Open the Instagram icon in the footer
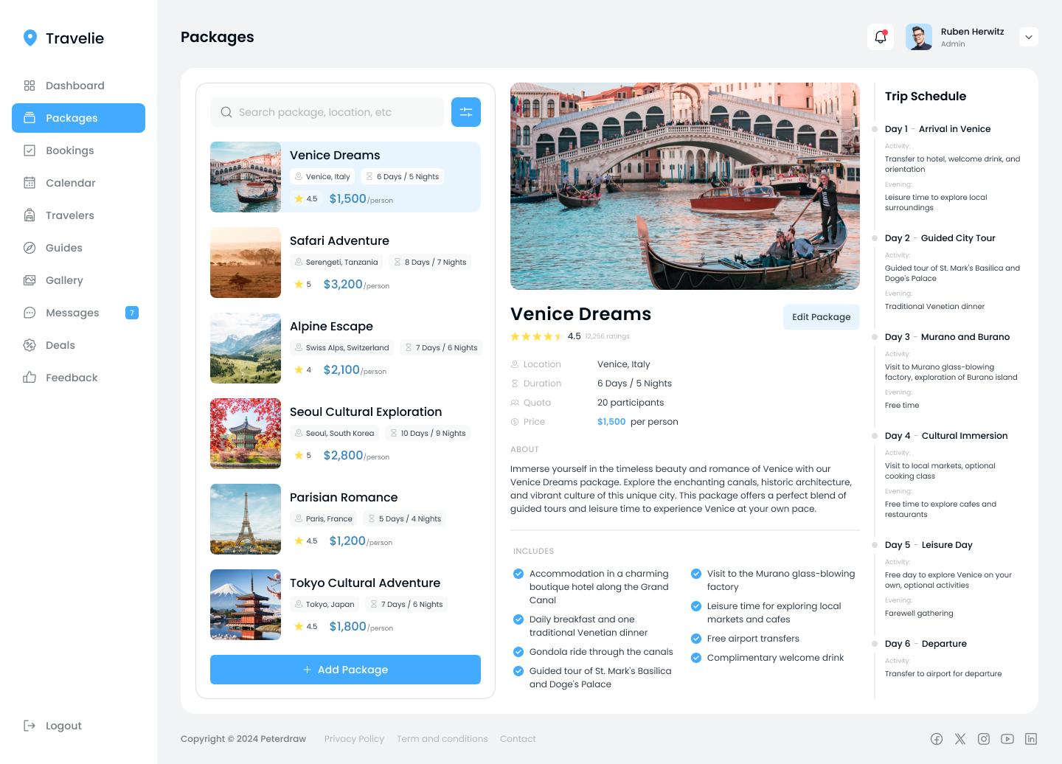 pos(984,738)
